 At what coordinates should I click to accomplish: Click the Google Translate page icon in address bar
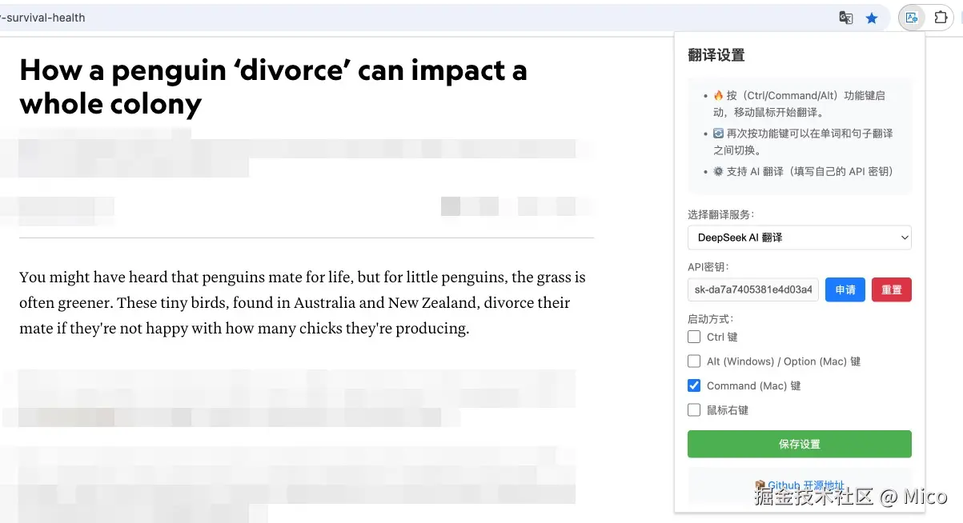click(x=845, y=17)
